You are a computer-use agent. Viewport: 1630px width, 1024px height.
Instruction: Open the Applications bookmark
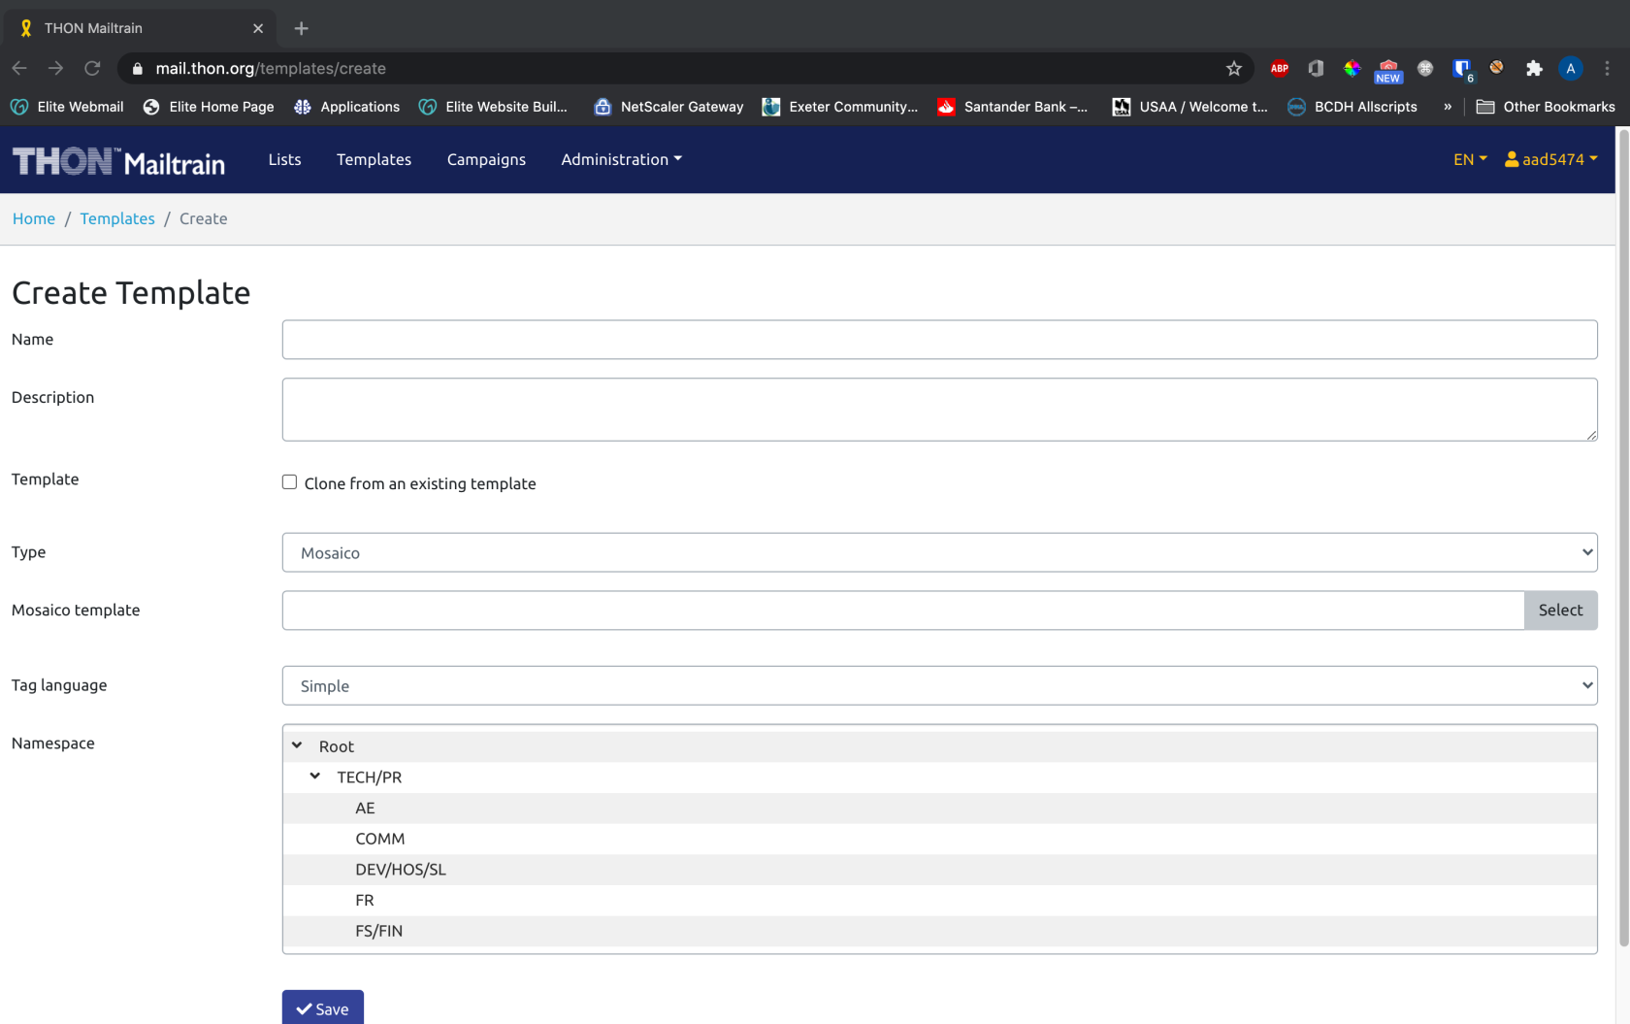point(346,107)
